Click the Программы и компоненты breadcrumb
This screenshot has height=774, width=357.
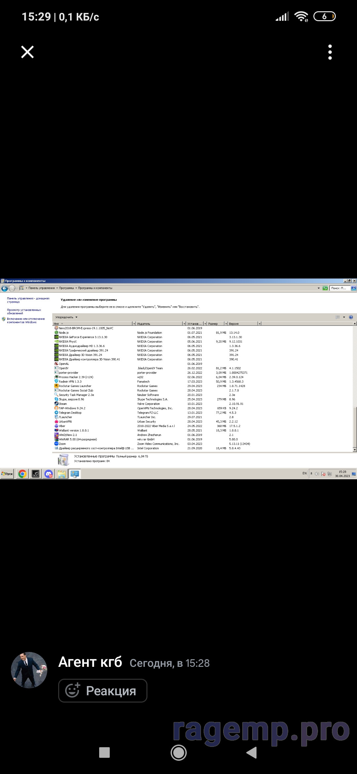95,288
